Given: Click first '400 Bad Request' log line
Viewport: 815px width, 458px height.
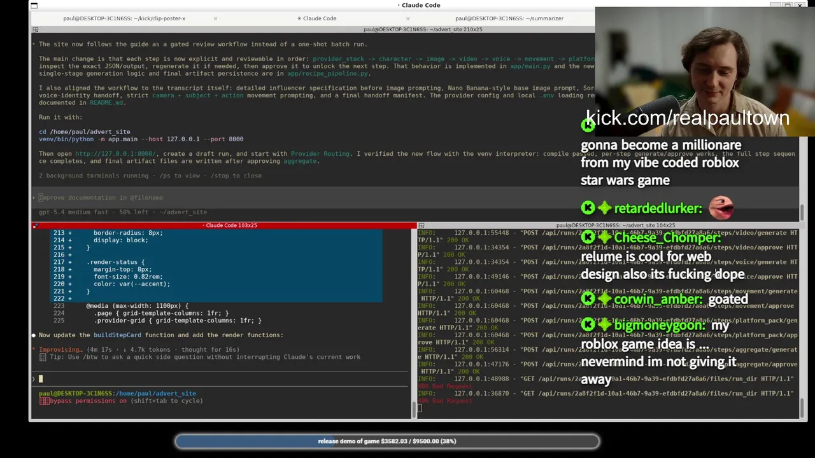Looking at the screenshot, I should coord(445,386).
